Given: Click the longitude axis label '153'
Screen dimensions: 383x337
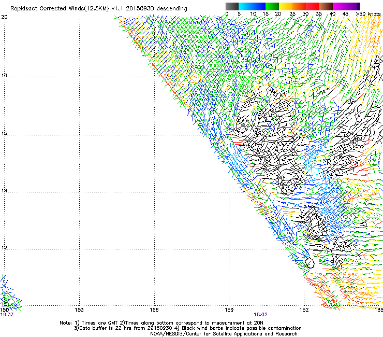Looking at the screenshot, I should (79, 310).
